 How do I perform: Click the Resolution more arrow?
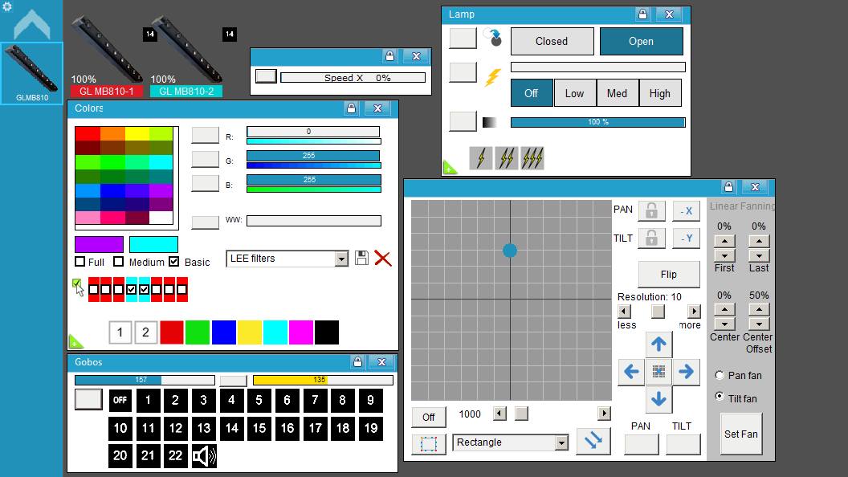(x=694, y=312)
